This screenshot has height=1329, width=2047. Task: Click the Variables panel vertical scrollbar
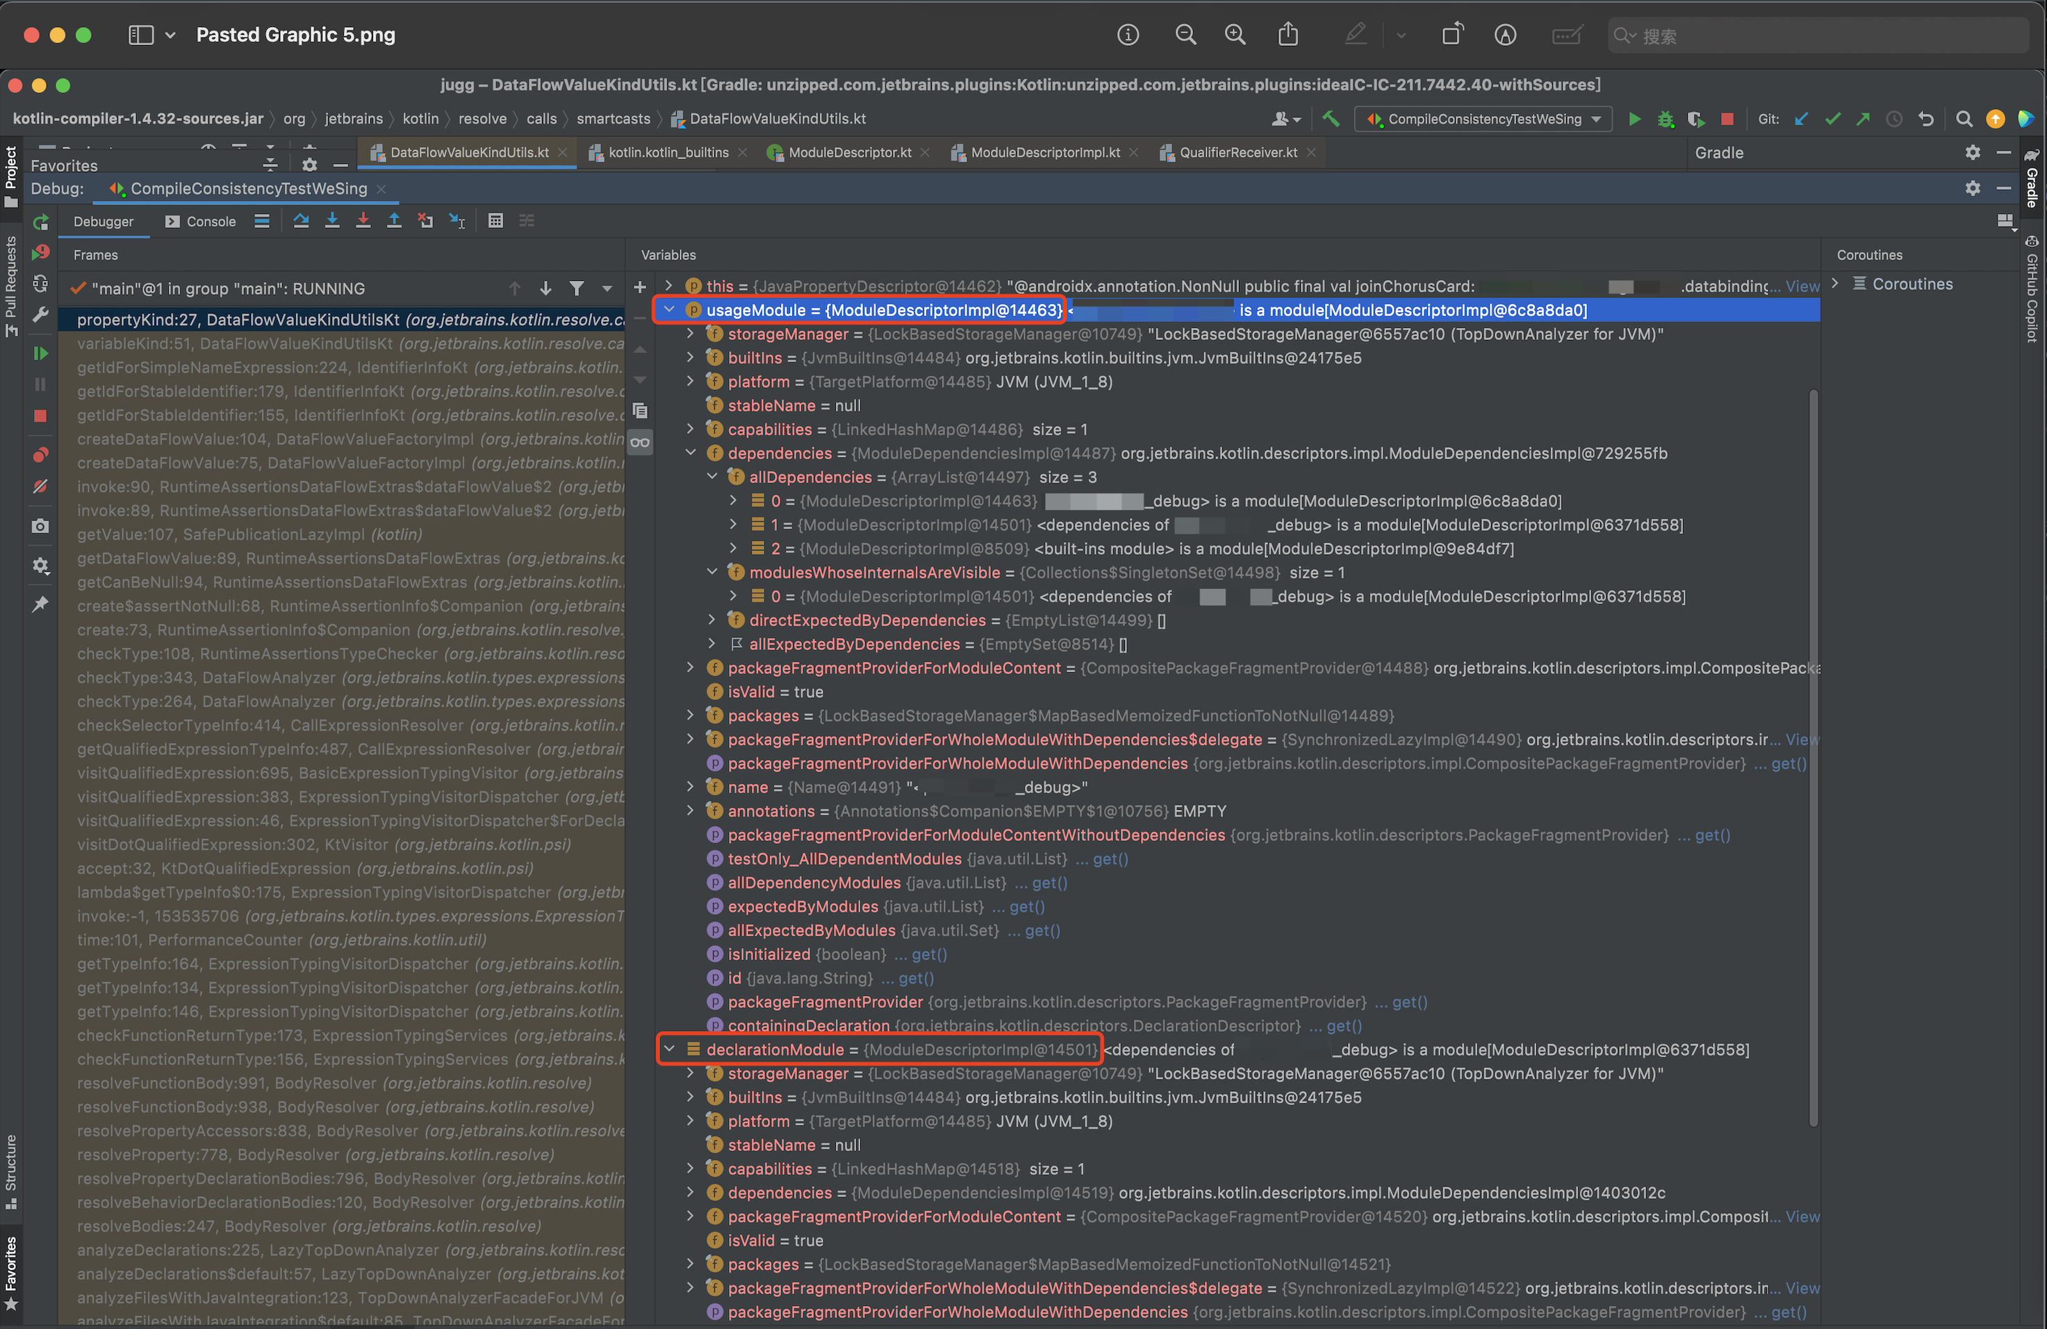1813,757
